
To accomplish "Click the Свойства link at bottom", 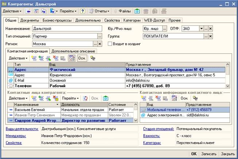I will tap(13, 143).
